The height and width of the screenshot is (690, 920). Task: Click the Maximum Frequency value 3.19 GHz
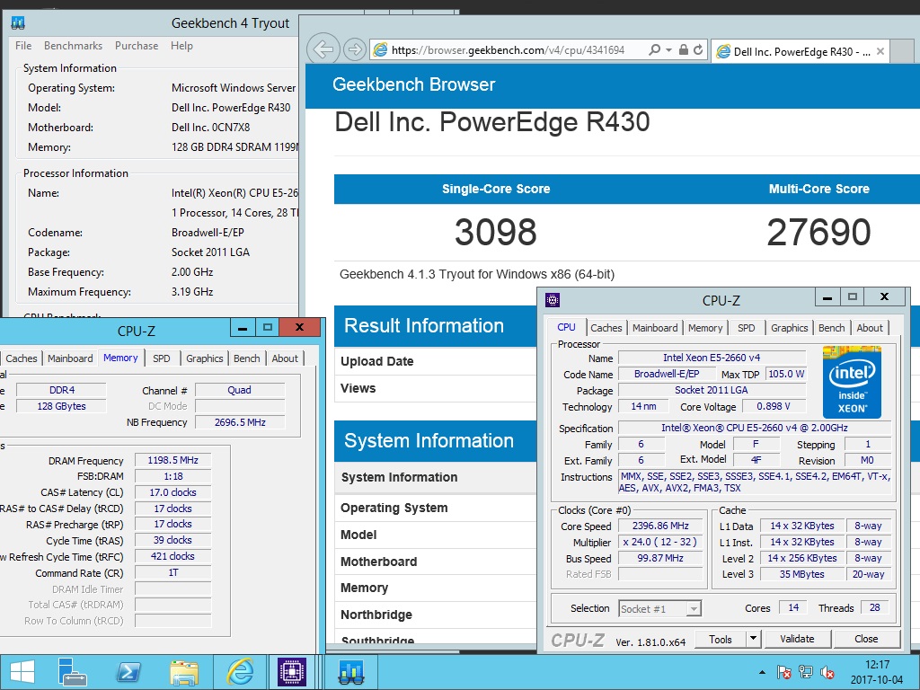(192, 292)
